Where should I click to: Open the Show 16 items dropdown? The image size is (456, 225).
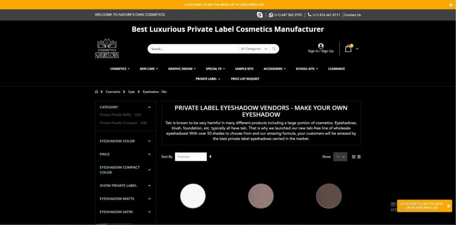tap(340, 157)
